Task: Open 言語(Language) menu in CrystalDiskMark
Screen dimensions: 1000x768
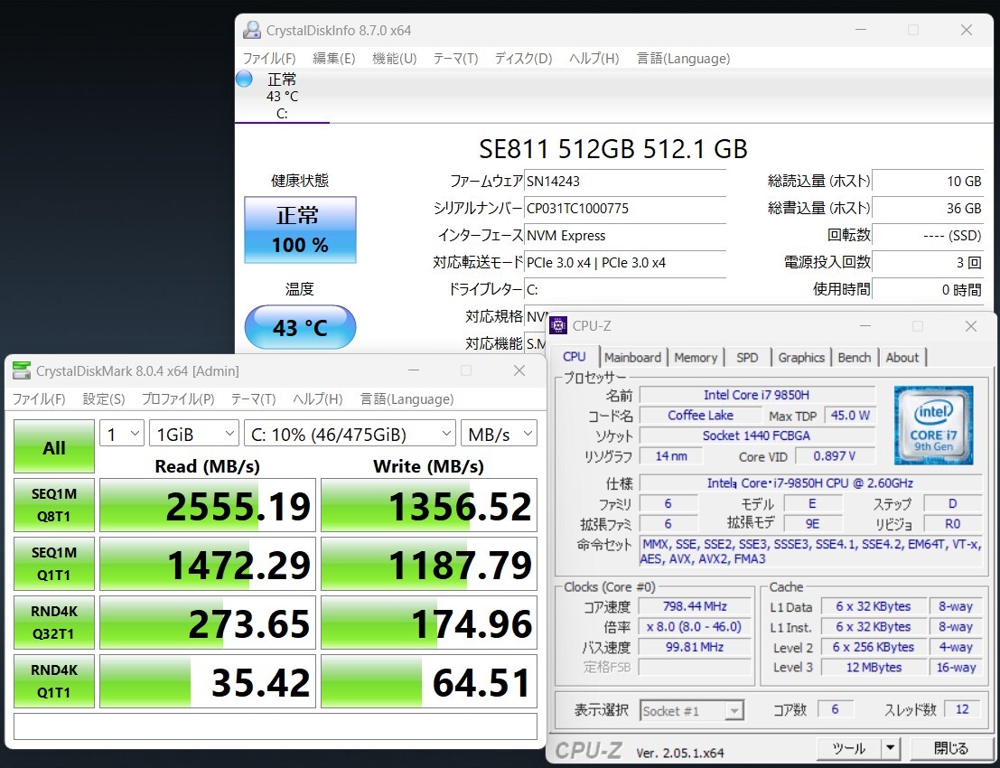Action: click(407, 399)
